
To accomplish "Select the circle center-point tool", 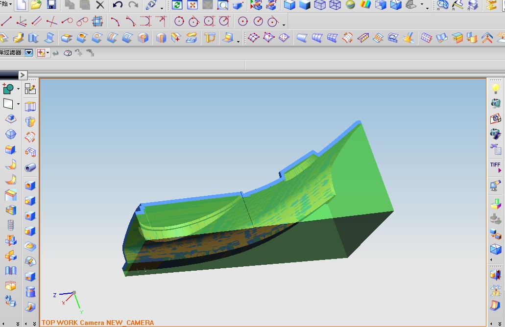I will pyautogui.click(x=243, y=22).
